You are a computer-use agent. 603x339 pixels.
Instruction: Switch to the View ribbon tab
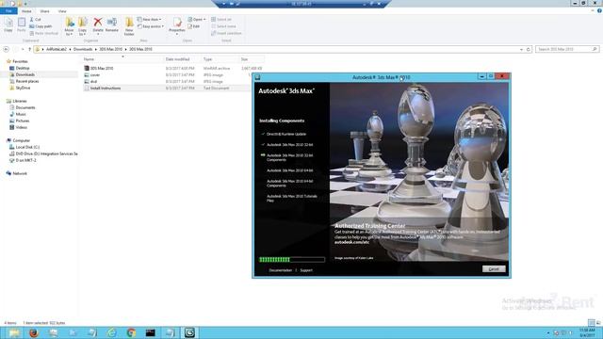point(62,11)
